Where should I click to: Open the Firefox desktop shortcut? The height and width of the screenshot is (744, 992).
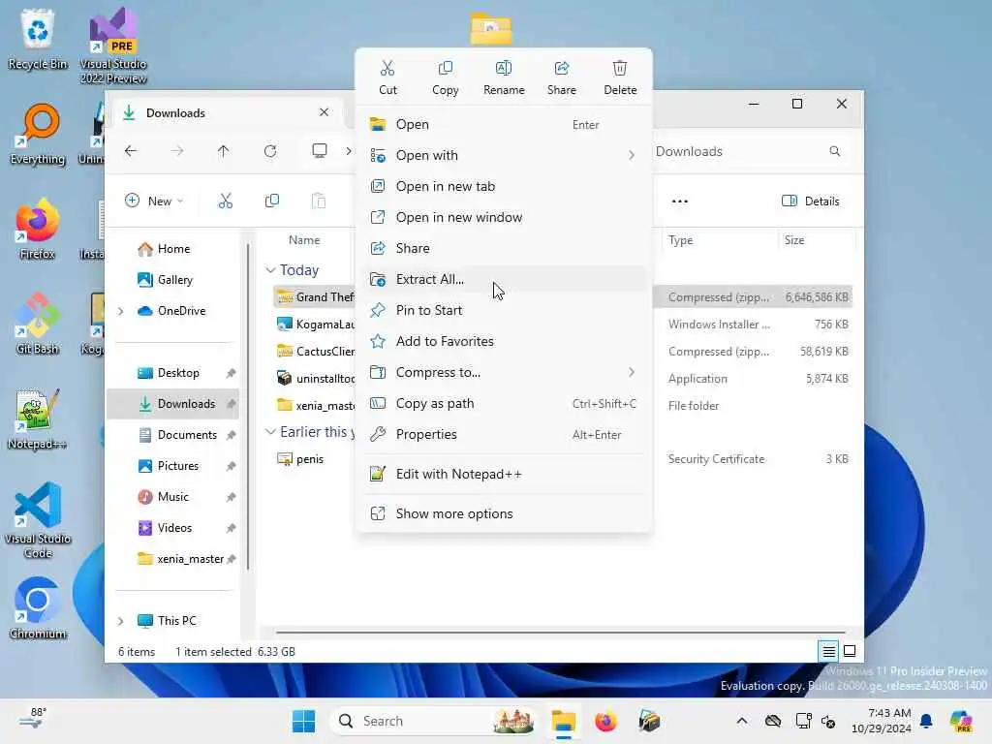tap(38, 230)
